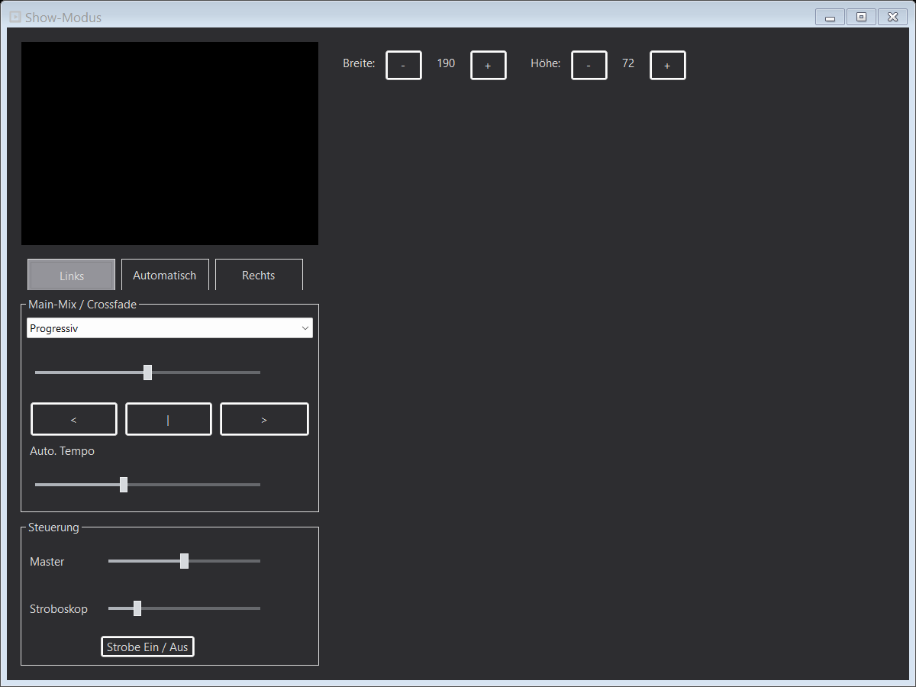Click the crossfade right arrow button
This screenshot has width=916, height=687.
click(x=264, y=419)
